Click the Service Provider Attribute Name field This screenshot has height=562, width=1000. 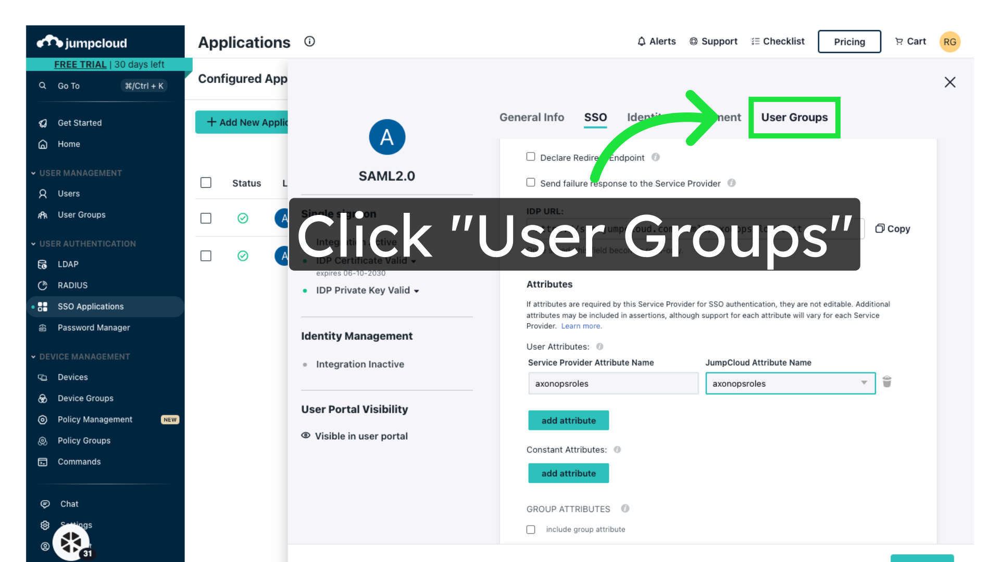(613, 384)
